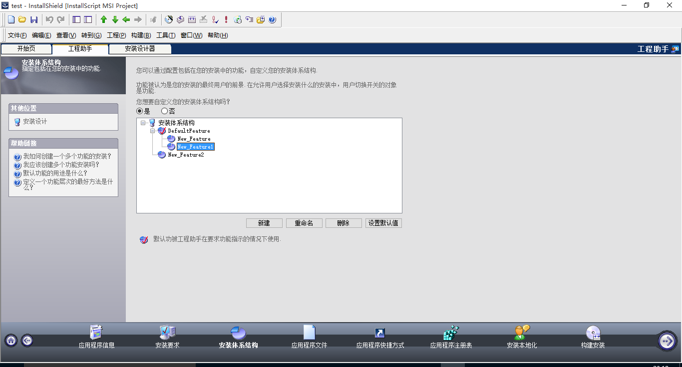Open the 应用程序注册表 step icon

tap(451, 333)
